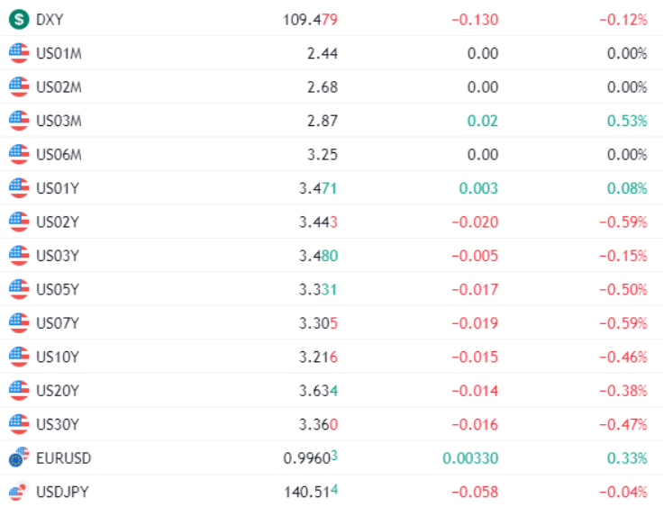664x507 pixels.
Task: Click the US03Y last price 3.480
Action: (x=318, y=256)
